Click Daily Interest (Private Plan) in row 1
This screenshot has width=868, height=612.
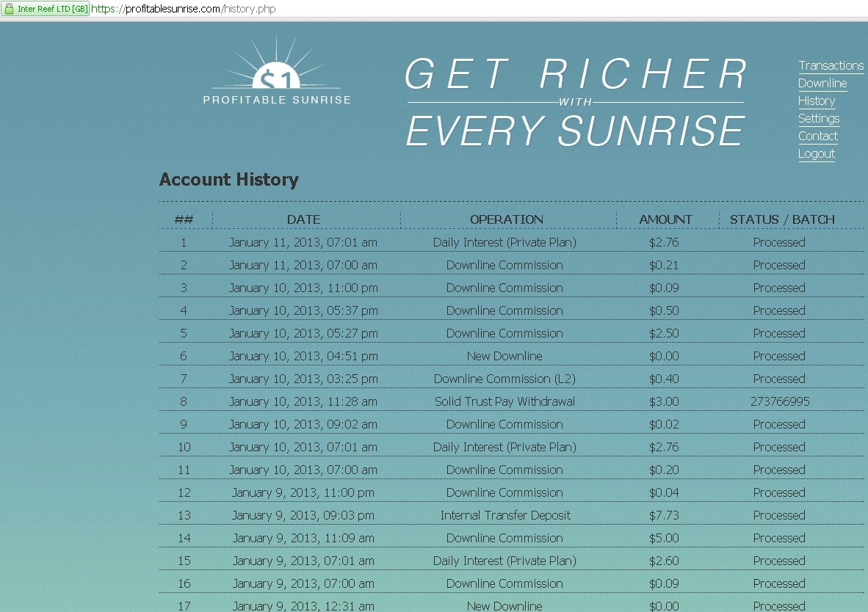pos(504,242)
